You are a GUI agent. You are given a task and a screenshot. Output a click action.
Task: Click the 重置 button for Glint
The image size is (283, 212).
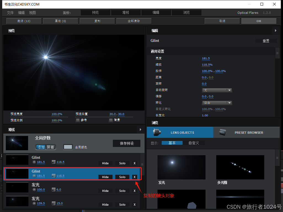click(x=266, y=41)
